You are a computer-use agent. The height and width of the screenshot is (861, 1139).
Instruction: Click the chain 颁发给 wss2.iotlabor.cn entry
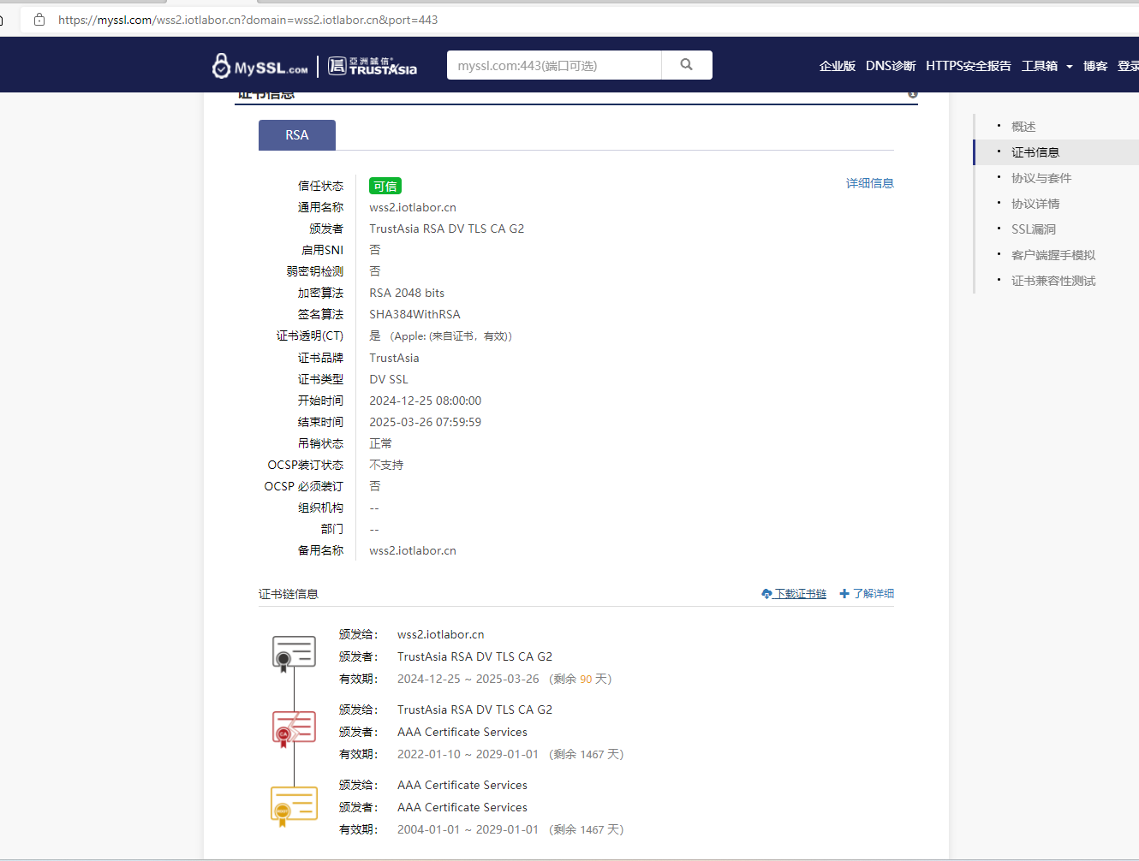441,634
